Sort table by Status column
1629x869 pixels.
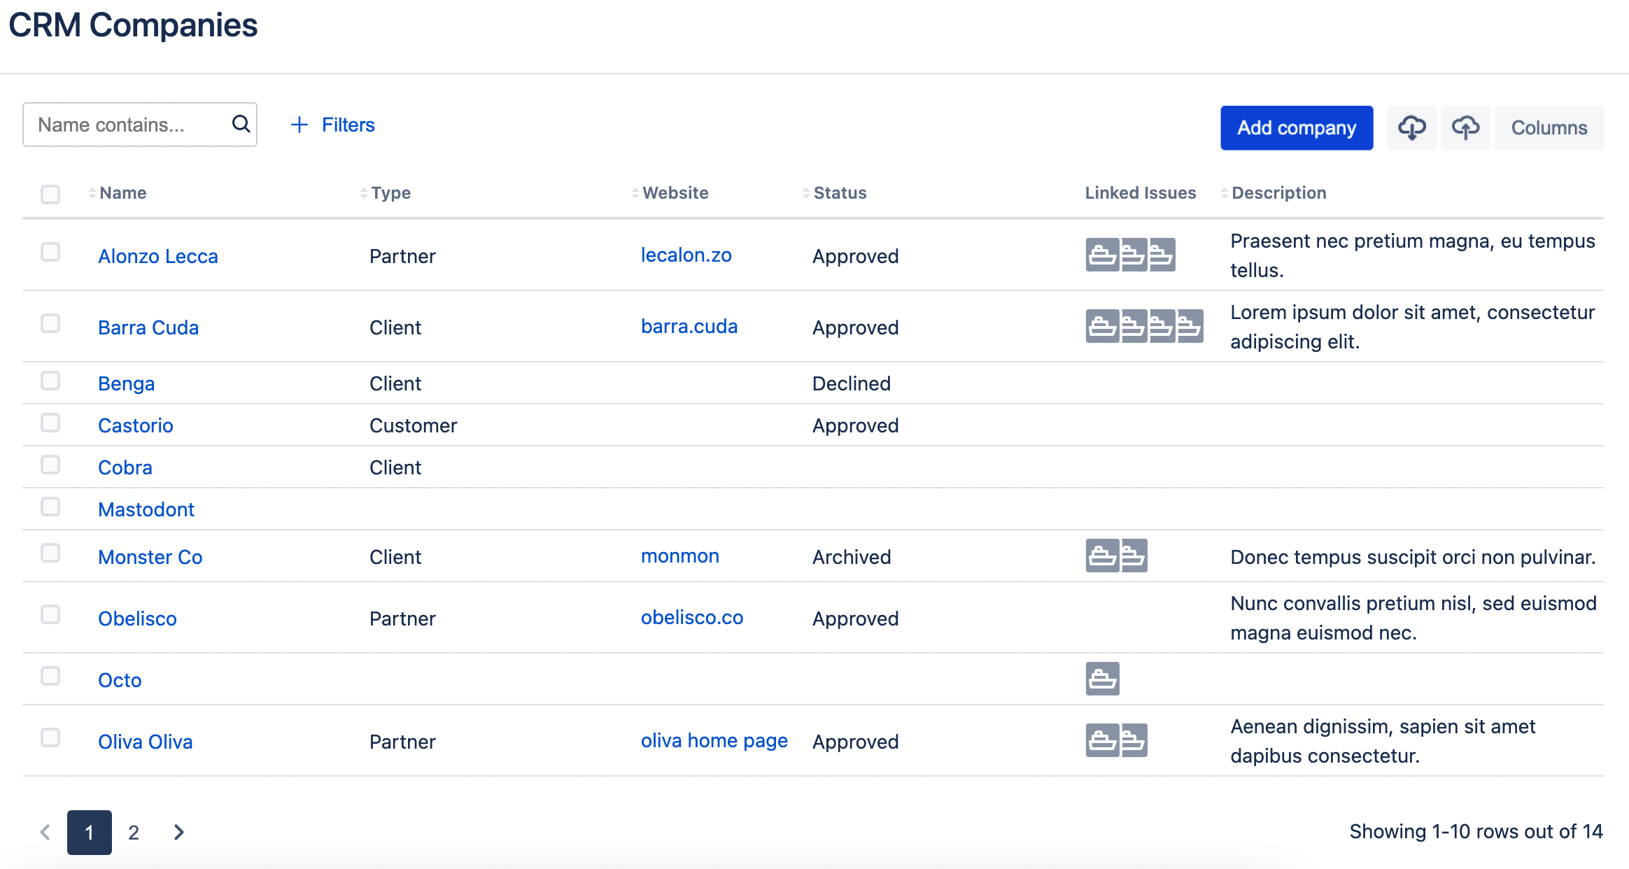click(x=839, y=193)
